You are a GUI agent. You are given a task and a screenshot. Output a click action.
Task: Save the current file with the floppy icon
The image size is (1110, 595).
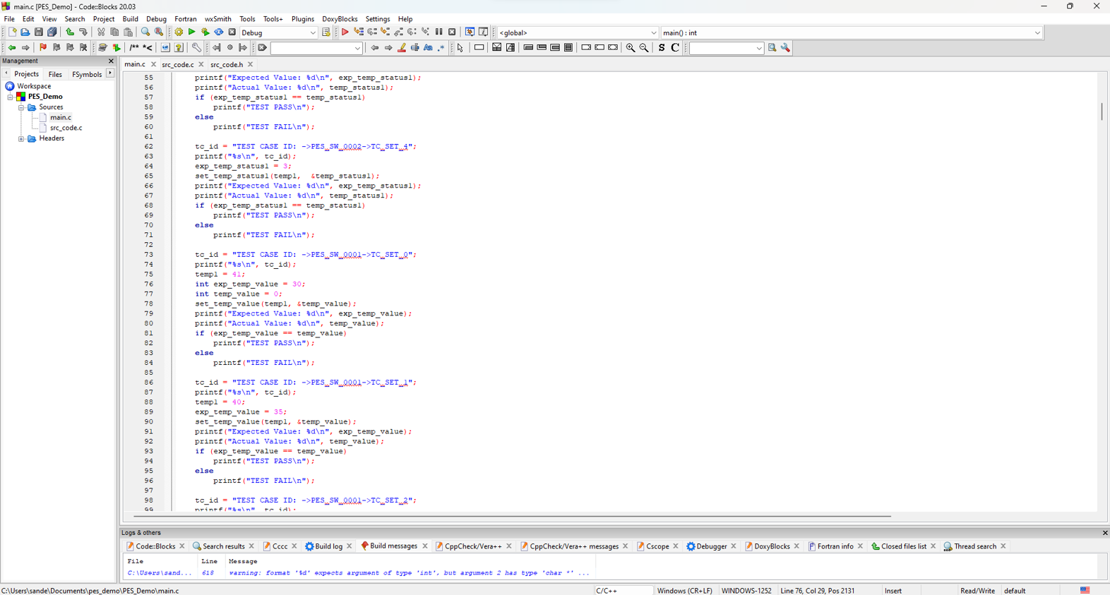tap(39, 32)
